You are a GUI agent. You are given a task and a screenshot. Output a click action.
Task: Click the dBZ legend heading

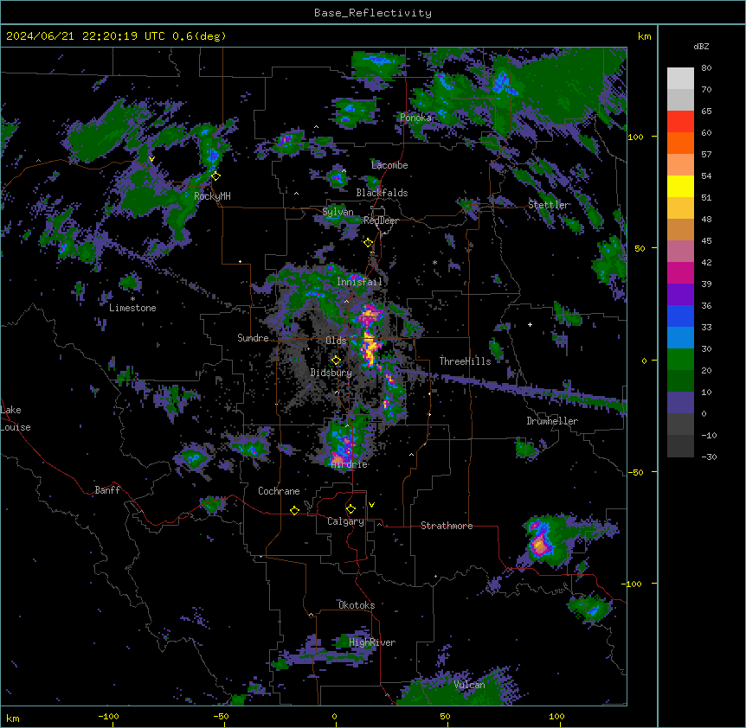701,46
